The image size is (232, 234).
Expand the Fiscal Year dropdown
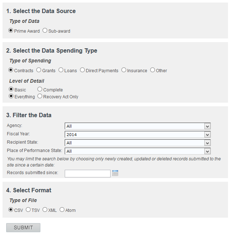tap(137, 135)
